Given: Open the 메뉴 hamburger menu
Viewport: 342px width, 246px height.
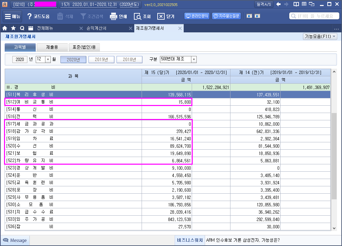Looking at the screenshot, I should click(13, 16).
